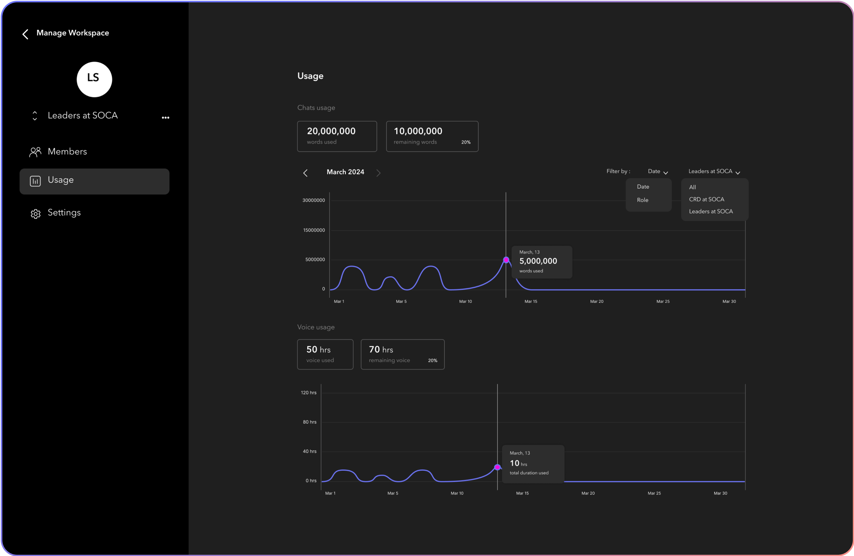Click the LS workspace avatar
The height and width of the screenshot is (556, 854).
coord(94,79)
